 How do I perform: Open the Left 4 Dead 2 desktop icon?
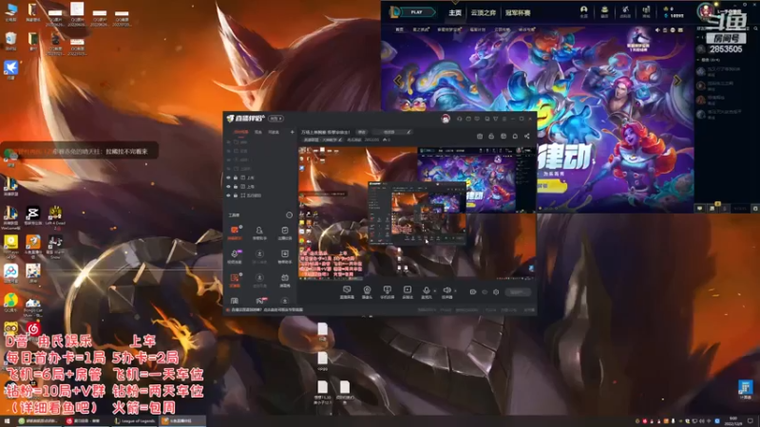(55, 216)
